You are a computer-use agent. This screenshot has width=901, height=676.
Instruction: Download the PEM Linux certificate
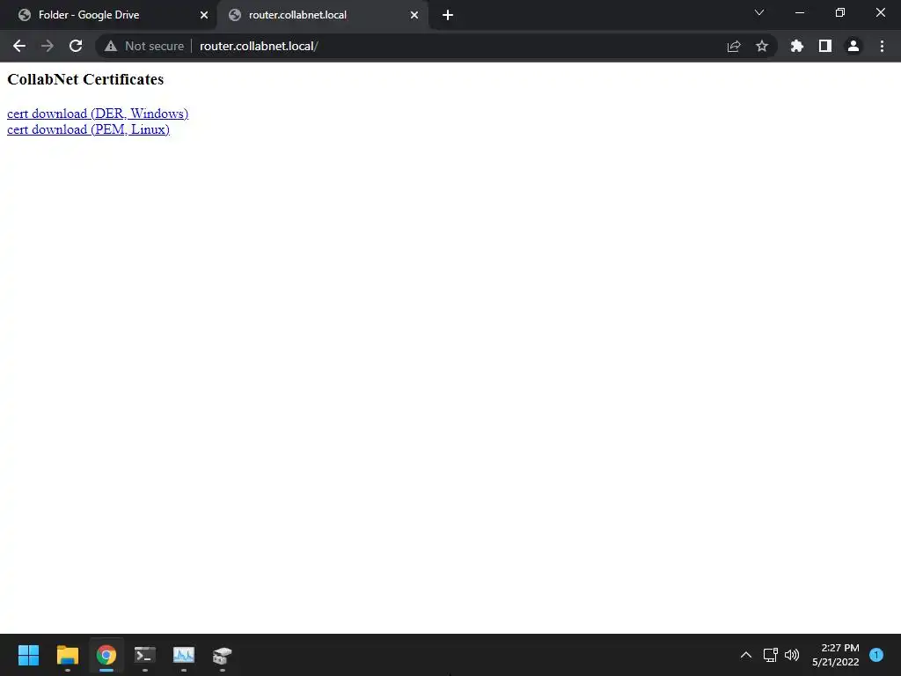[89, 130]
